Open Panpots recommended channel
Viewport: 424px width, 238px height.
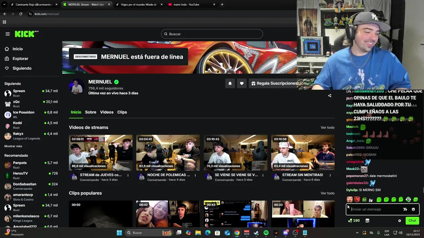point(31,165)
